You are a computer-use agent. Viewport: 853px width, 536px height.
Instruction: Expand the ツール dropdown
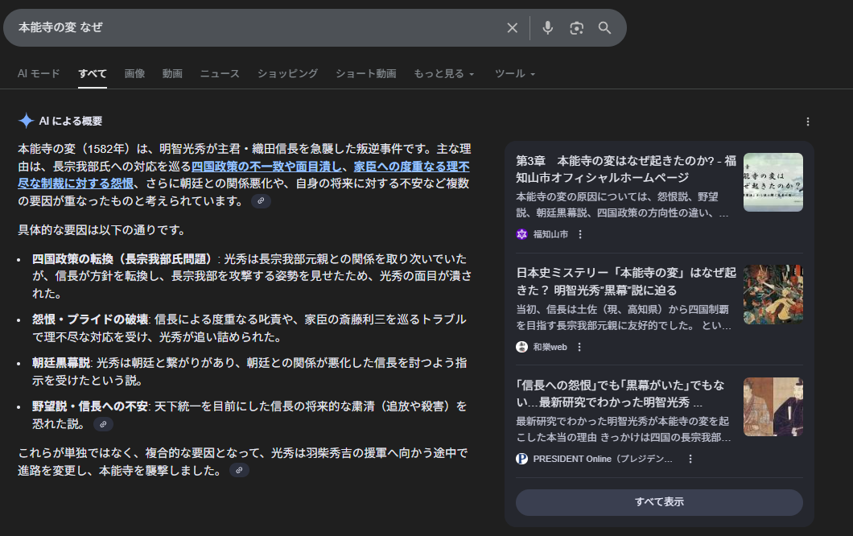515,73
